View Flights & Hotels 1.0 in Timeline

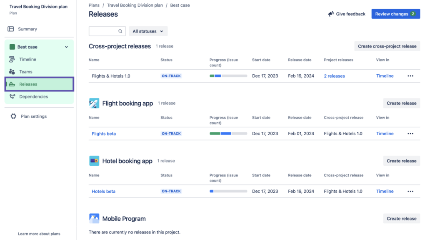click(385, 76)
